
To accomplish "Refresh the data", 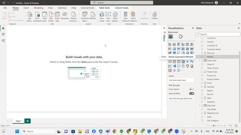I will tap(93, 16).
